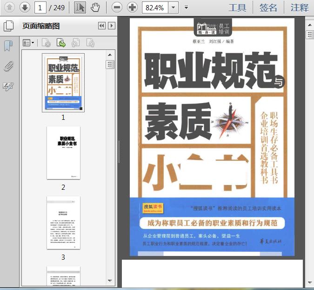Show the attachments paperclip panel
This screenshot has height=290, width=314.
8,66
